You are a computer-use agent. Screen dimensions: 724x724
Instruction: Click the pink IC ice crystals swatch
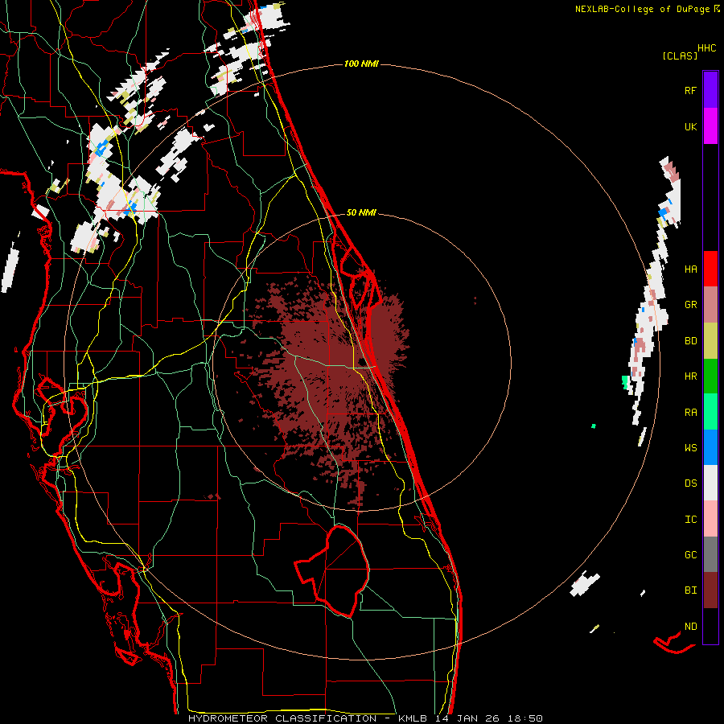[x=710, y=519]
